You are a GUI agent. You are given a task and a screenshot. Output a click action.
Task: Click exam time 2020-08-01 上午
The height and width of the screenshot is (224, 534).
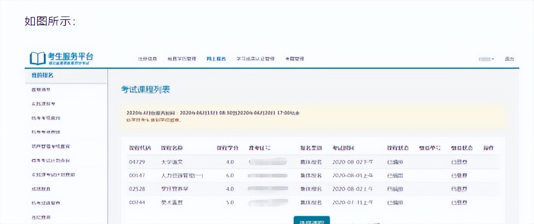(353, 175)
